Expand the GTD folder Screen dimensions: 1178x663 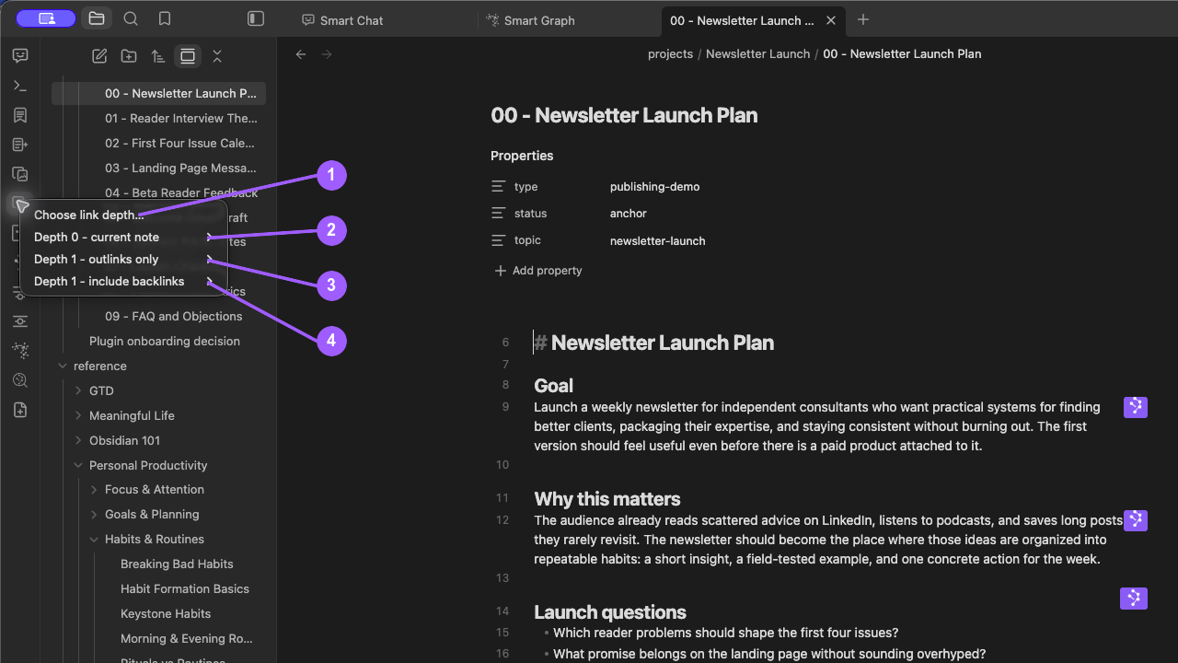pyautogui.click(x=78, y=390)
